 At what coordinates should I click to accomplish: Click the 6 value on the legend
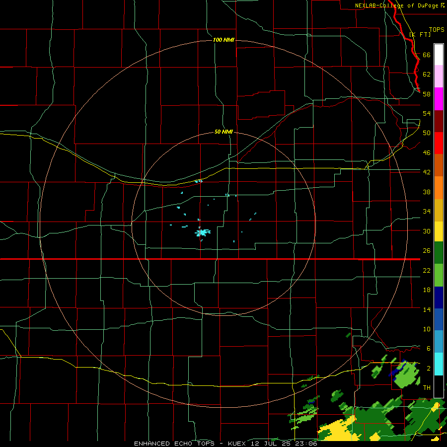click(x=429, y=349)
